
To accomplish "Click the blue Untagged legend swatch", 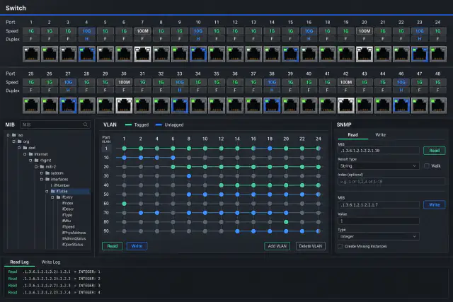I will 159,124.
